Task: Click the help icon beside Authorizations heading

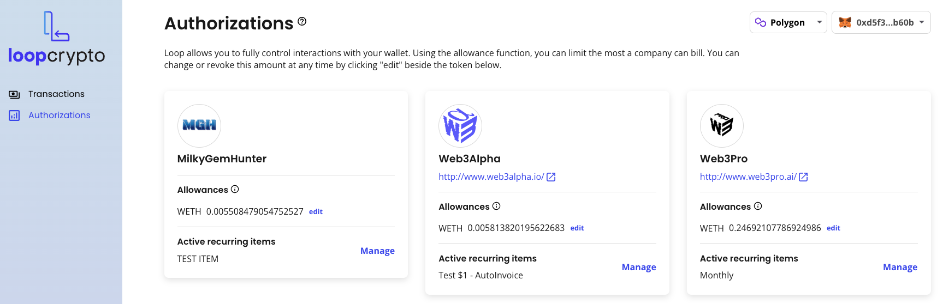Action: 302,21
